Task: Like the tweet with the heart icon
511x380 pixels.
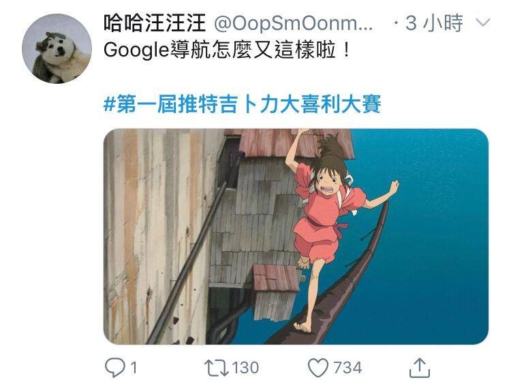Action: [x=318, y=368]
